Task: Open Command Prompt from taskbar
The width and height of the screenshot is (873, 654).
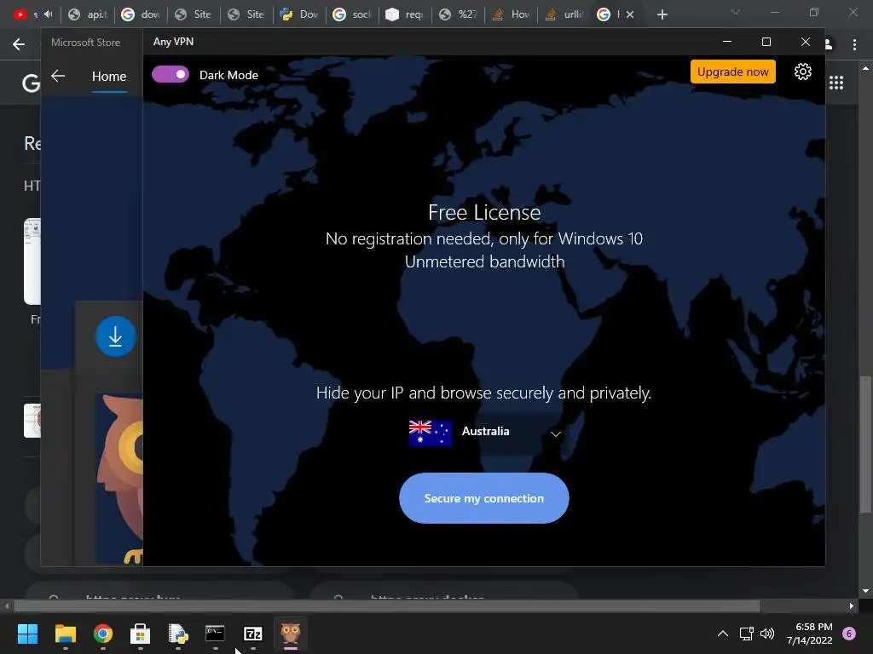Action: tap(216, 634)
